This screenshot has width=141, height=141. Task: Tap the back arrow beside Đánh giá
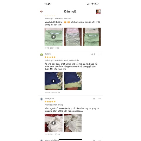pyautogui.click(x=42, y=11)
